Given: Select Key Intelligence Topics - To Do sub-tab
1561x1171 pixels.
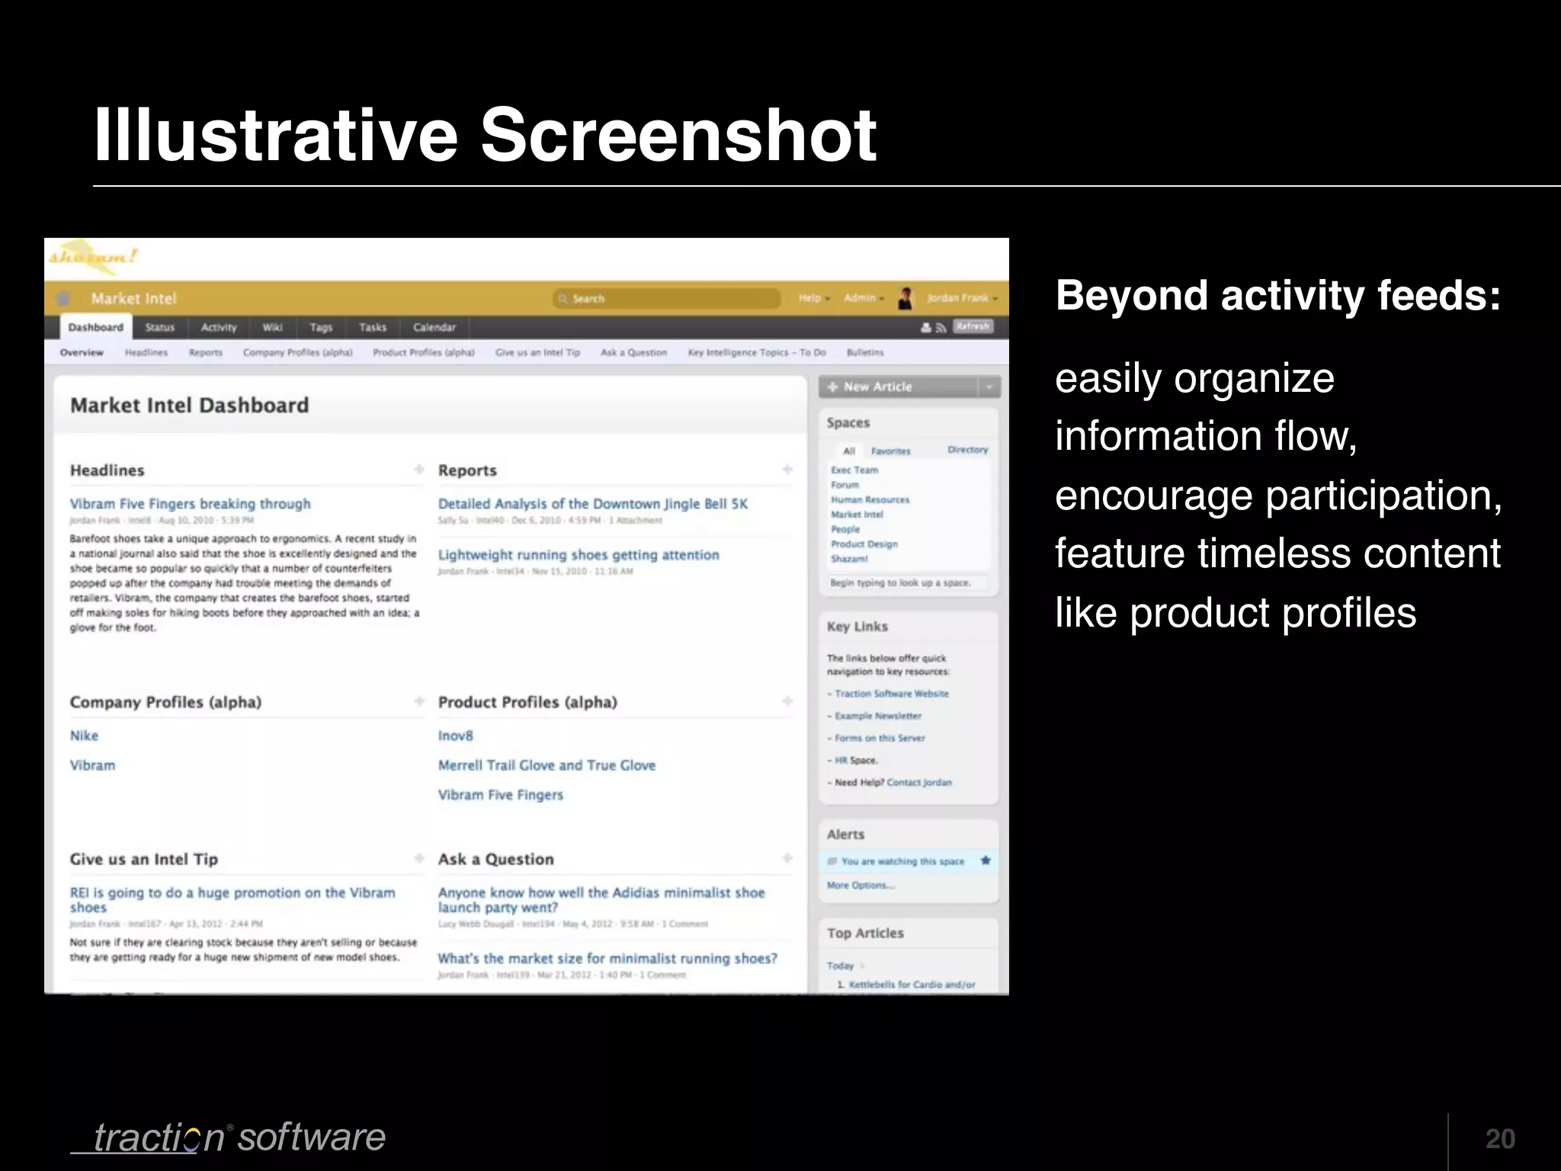Looking at the screenshot, I should pos(757,352).
